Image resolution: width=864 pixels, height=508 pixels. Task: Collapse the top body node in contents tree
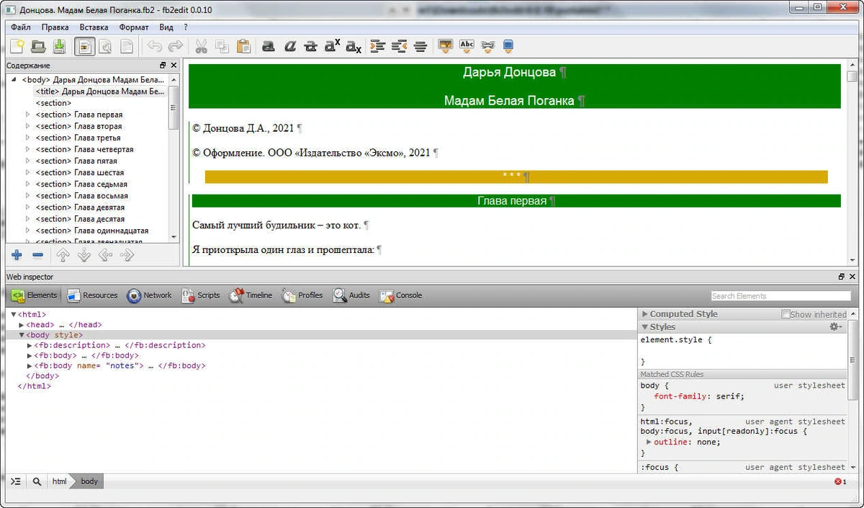[x=14, y=80]
